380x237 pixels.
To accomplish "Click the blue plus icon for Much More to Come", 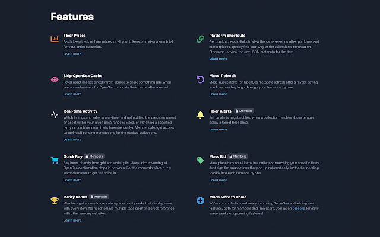I will pos(201,200).
